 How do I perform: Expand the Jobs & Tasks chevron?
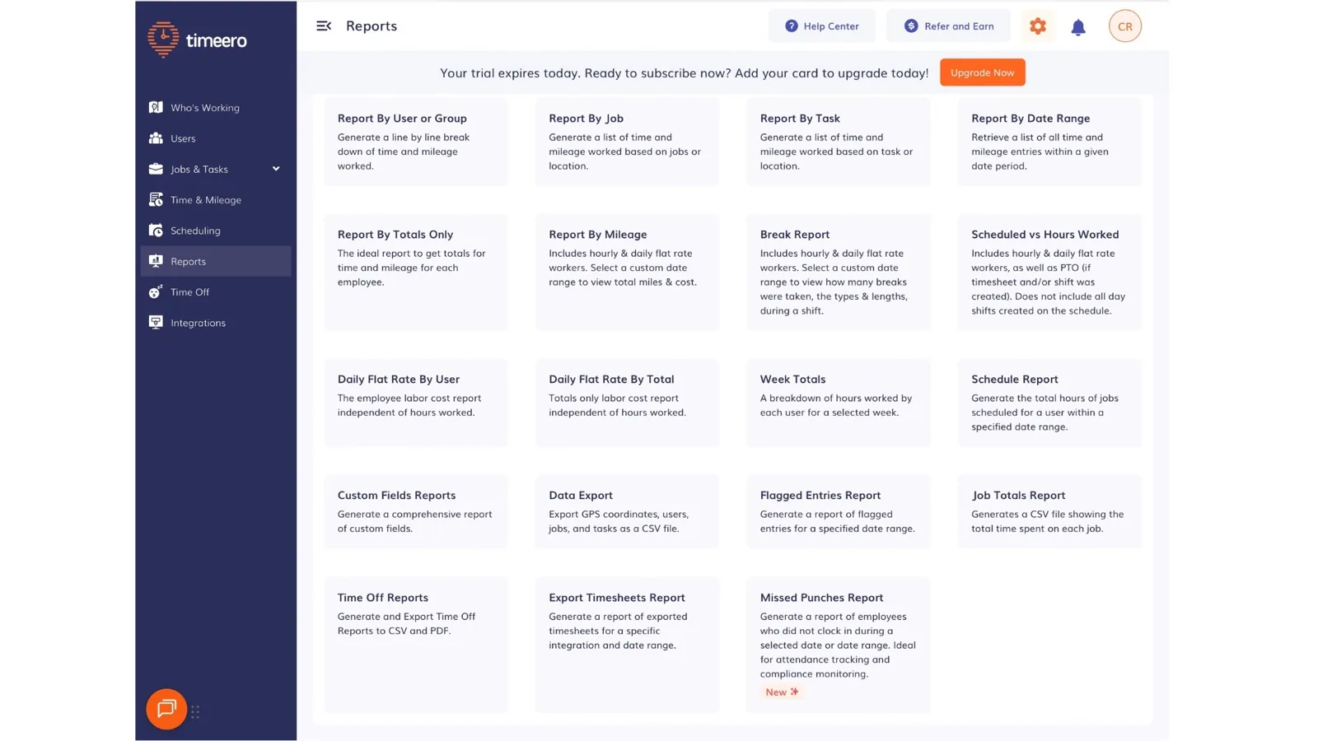[x=276, y=169]
